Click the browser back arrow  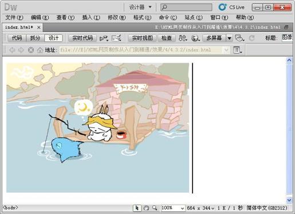(x=13, y=50)
